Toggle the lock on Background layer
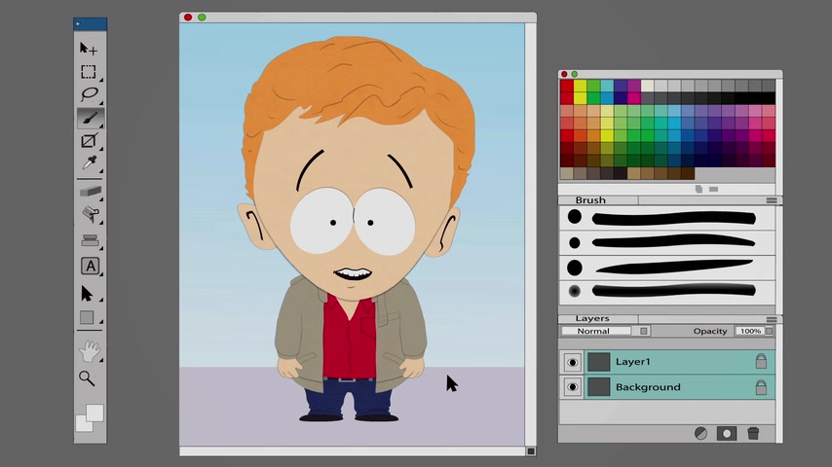Image resolution: width=832 pixels, height=467 pixels. [761, 387]
